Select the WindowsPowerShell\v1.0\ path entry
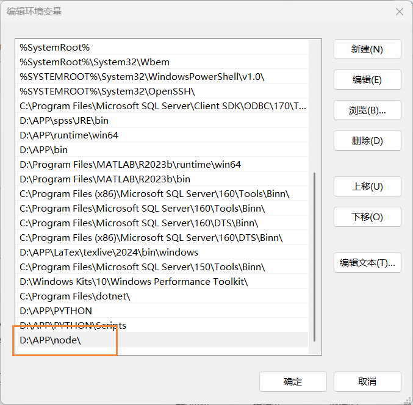 tap(162, 77)
